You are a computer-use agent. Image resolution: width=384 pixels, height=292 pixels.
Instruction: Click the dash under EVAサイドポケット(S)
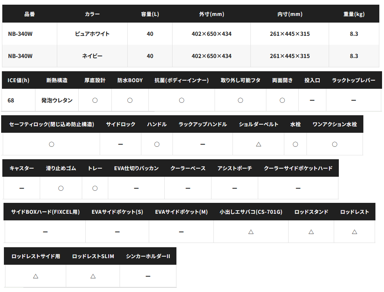[117, 232]
